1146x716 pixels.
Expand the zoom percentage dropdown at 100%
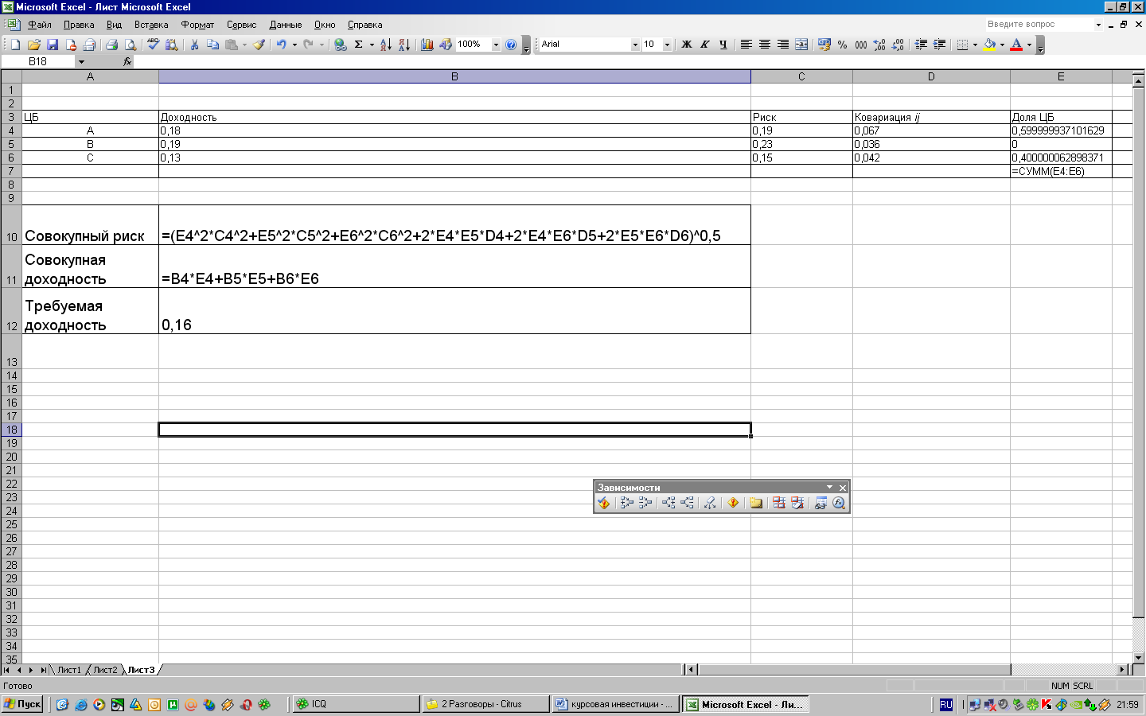(x=496, y=45)
